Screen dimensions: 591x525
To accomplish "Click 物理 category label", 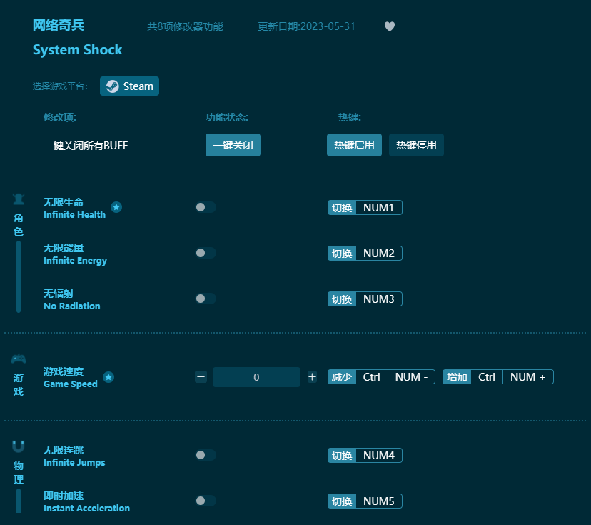I will (x=19, y=473).
